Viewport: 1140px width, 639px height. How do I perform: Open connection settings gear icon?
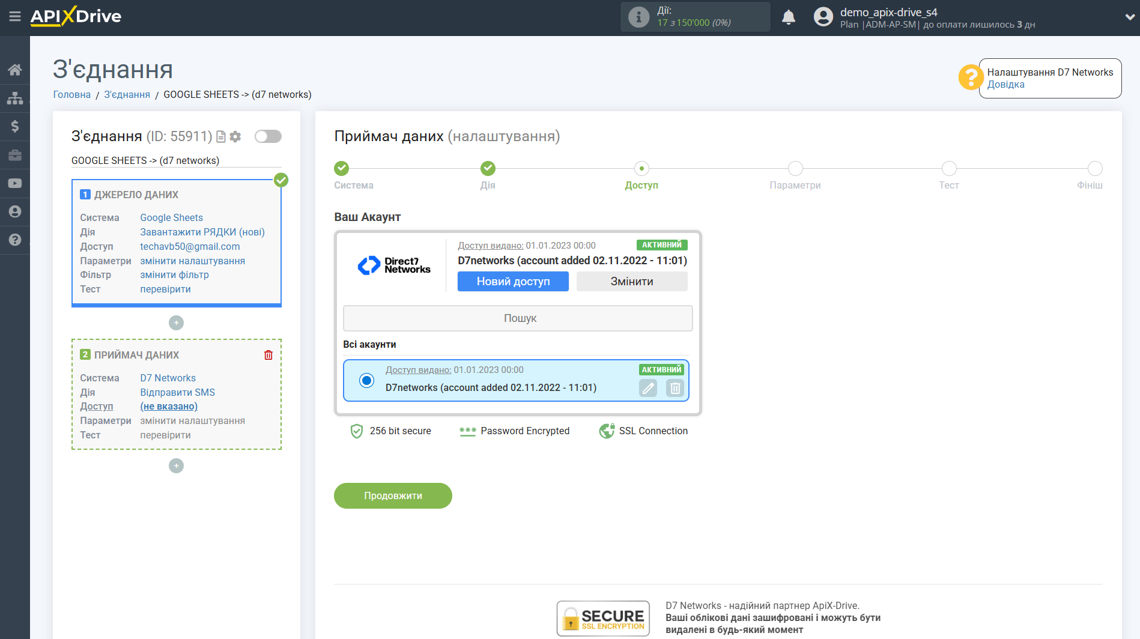(x=235, y=137)
